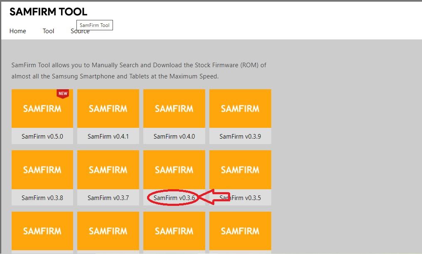The height and width of the screenshot is (254, 422).
Task: Click the SamFirm v0.5.0 link
Action: (x=42, y=137)
